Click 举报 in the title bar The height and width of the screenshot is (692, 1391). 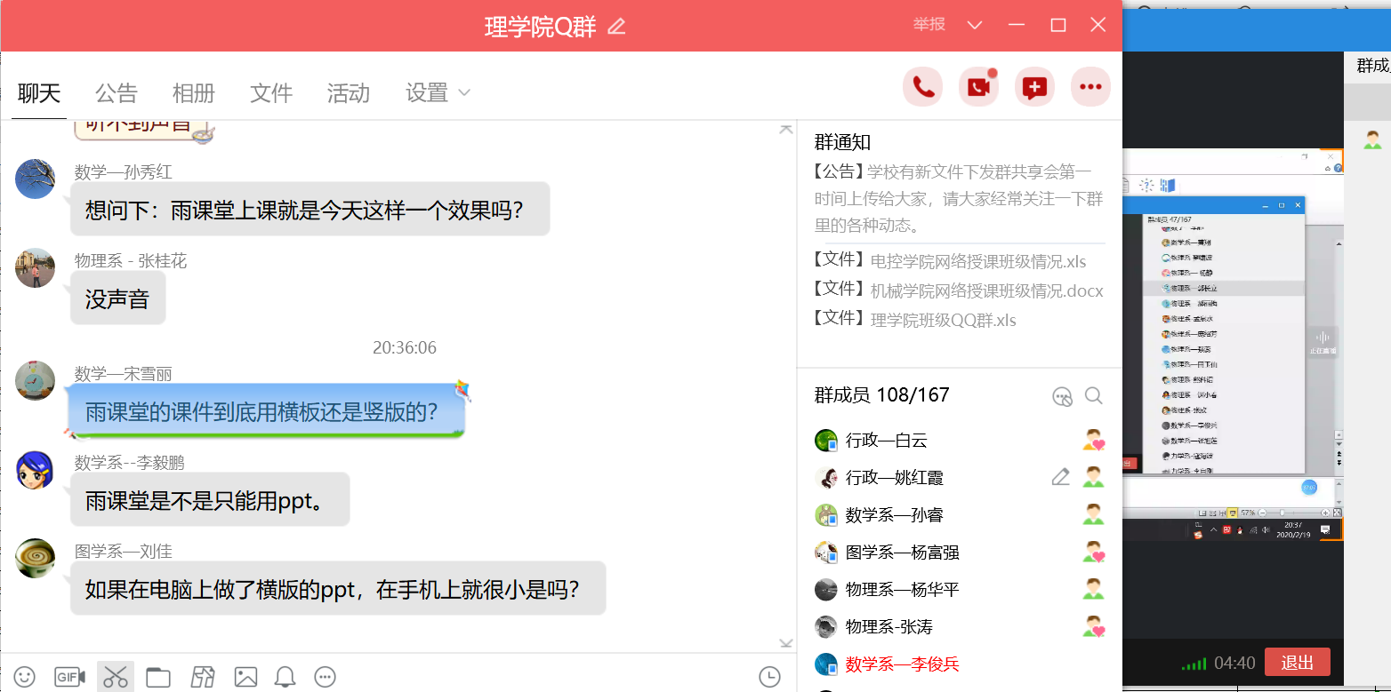coord(929,24)
